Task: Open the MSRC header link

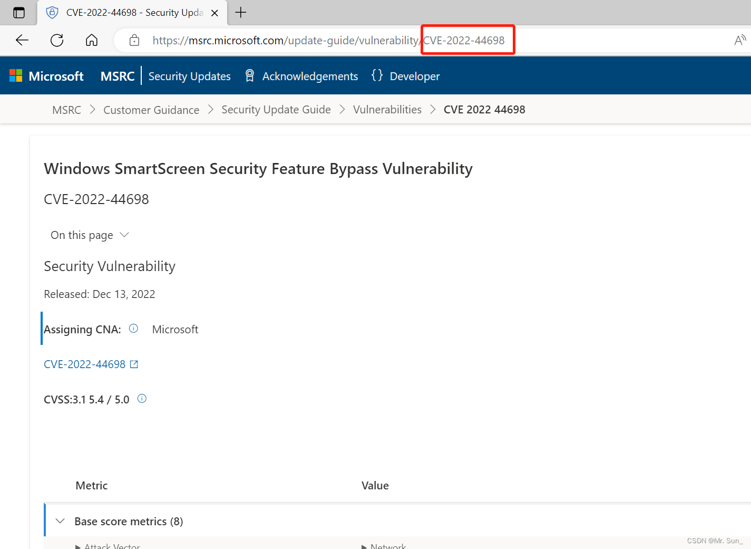Action: (x=118, y=76)
